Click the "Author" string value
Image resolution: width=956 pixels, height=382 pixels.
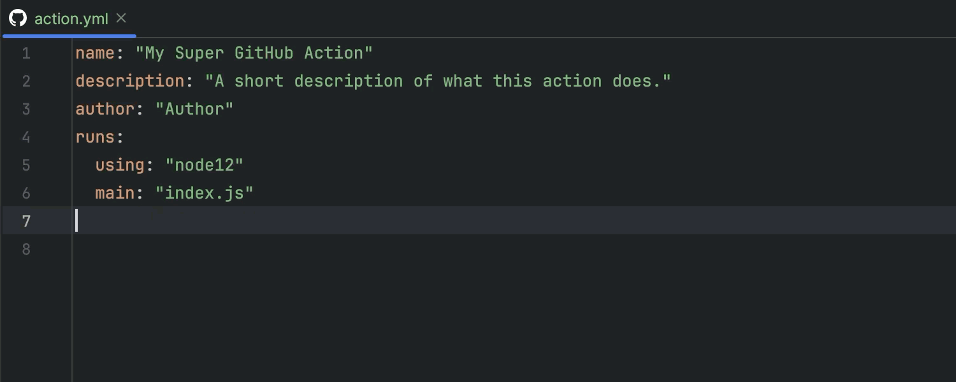tap(194, 110)
